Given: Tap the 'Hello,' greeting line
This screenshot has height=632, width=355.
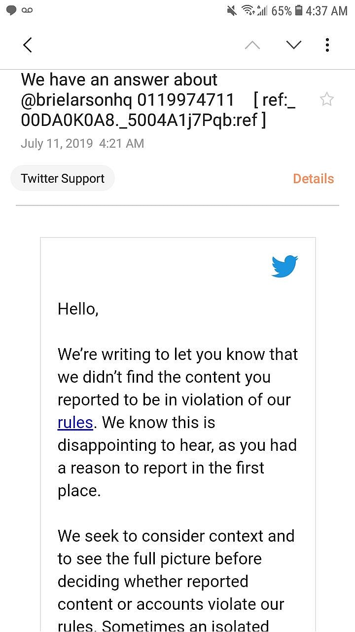Looking at the screenshot, I should [78, 309].
